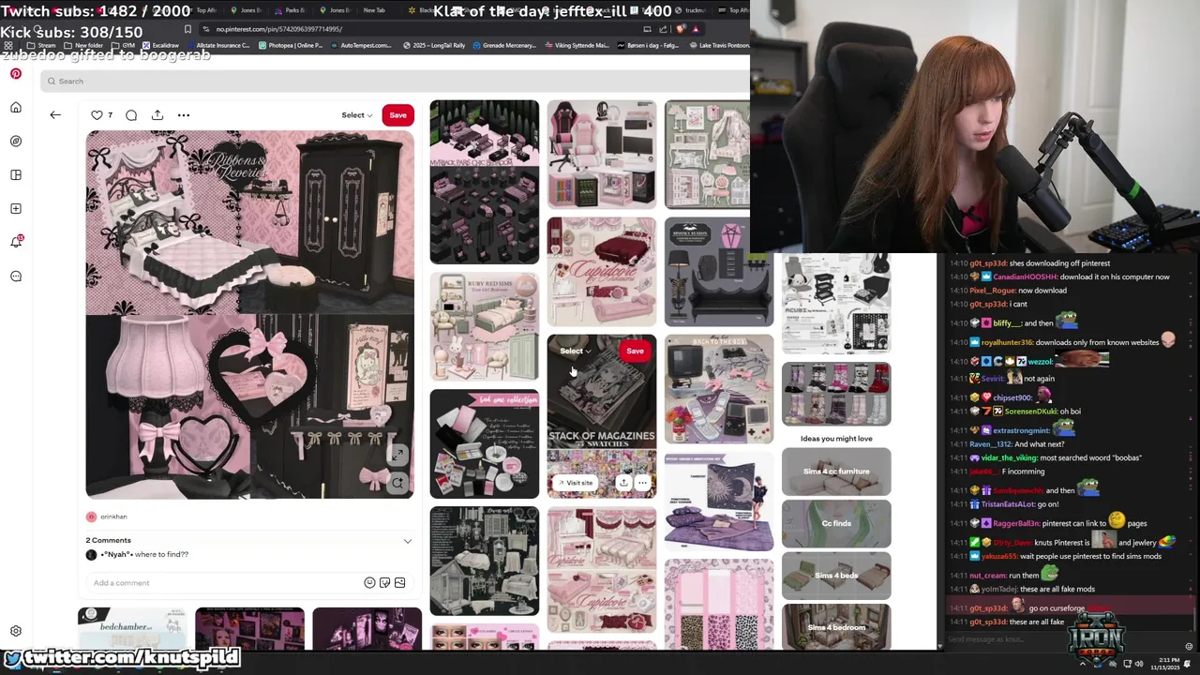Open the Back to the 90s pin

click(719, 389)
